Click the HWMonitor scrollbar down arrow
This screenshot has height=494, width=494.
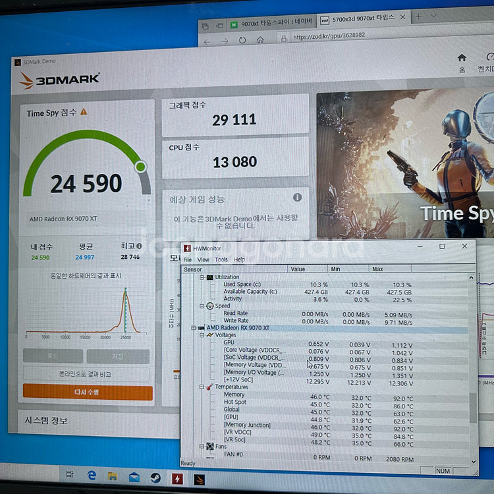click(x=473, y=462)
